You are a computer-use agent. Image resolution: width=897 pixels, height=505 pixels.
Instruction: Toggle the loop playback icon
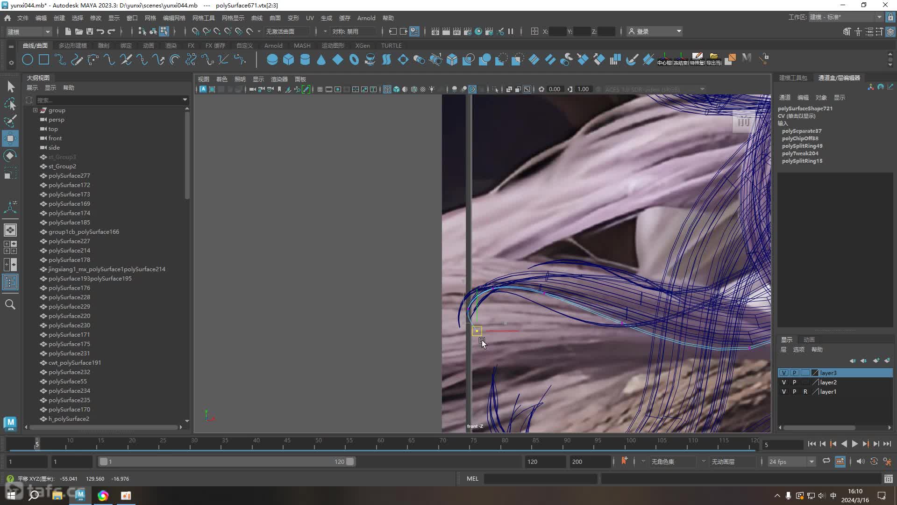coord(826,462)
